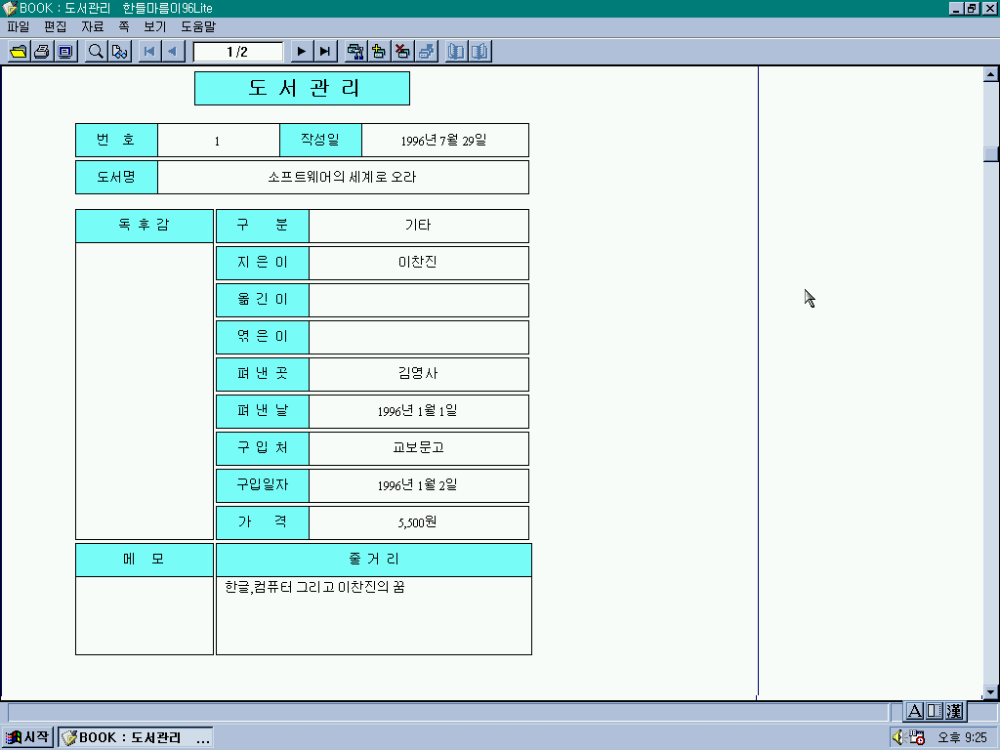Viewport: 1000px width, 750px height.
Task: Click the 펴낸날 value 1996년 1월 1일
Action: click(418, 411)
